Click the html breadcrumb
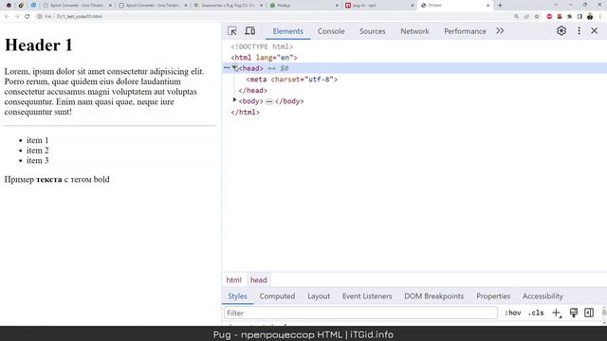 click(x=234, y=280)
